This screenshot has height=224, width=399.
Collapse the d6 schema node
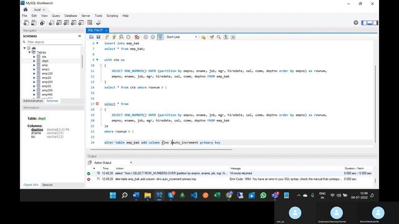pos(25,48)
